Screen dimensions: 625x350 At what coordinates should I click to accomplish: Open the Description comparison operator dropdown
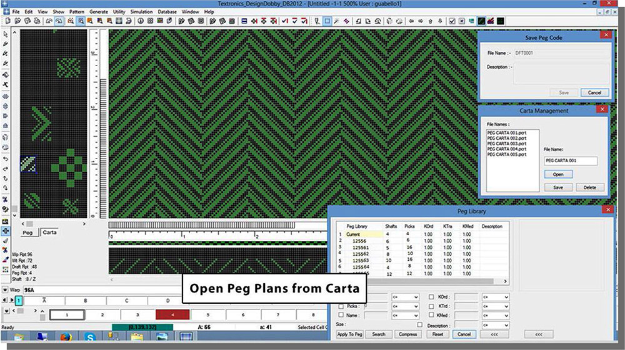coord(496,325)
